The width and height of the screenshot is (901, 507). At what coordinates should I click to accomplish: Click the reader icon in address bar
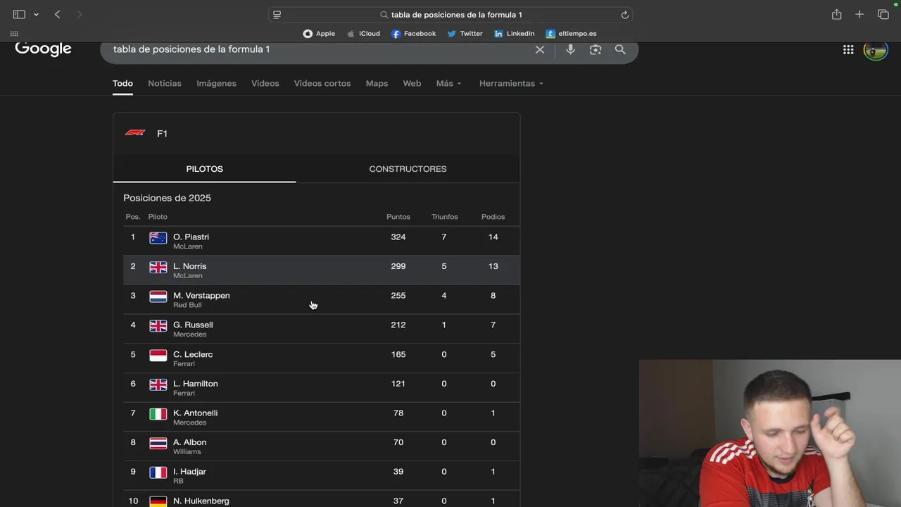coord(277,14)
